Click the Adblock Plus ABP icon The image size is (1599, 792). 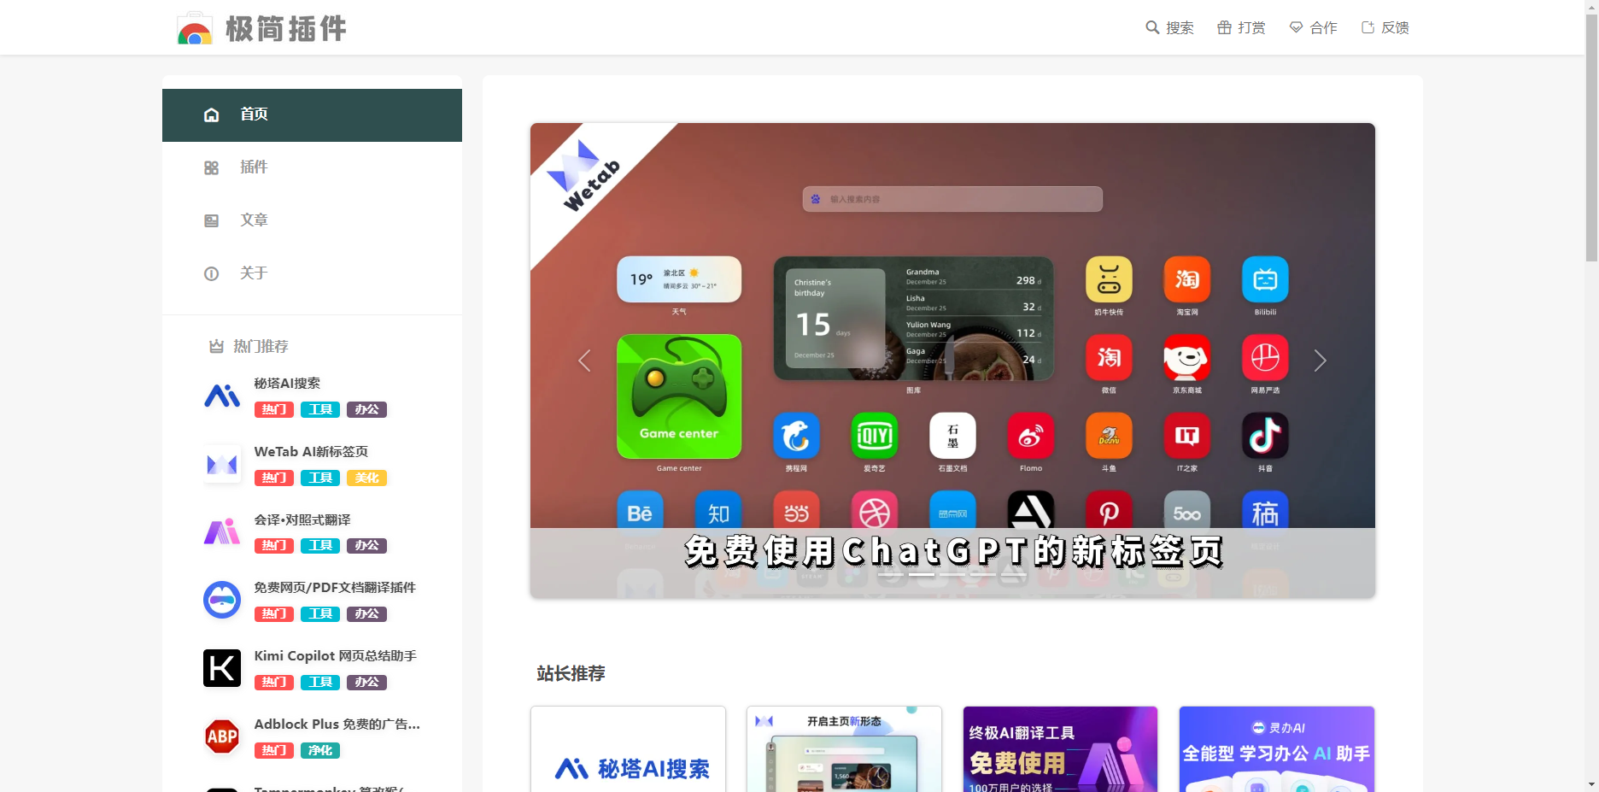(x=222, y=736)
